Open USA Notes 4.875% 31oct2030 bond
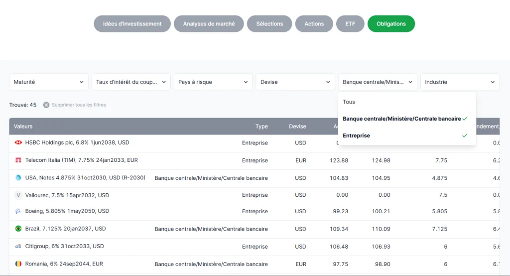 [85, 178]
